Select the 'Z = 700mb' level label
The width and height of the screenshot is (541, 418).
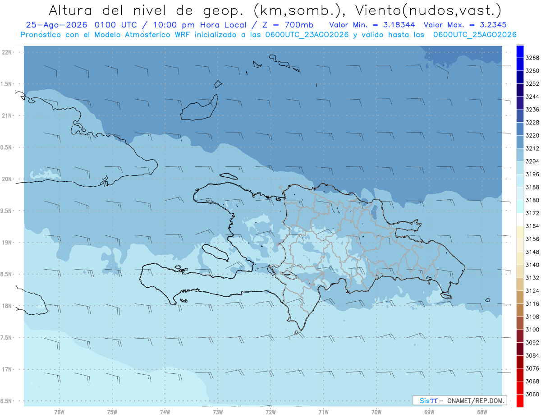[288, 25]
